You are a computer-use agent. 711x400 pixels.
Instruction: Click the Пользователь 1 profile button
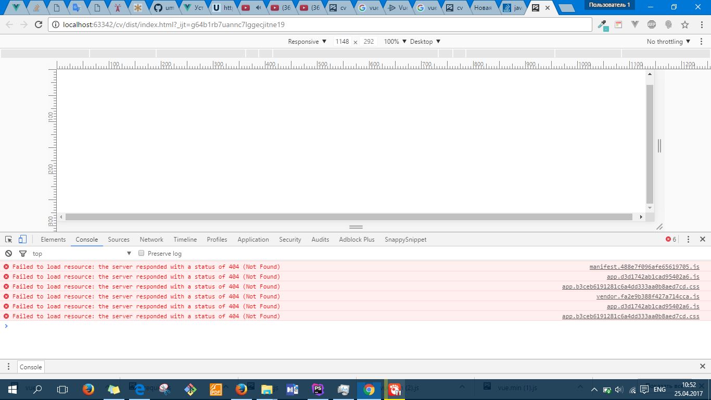pyautogui.click(x=610, y=5)
